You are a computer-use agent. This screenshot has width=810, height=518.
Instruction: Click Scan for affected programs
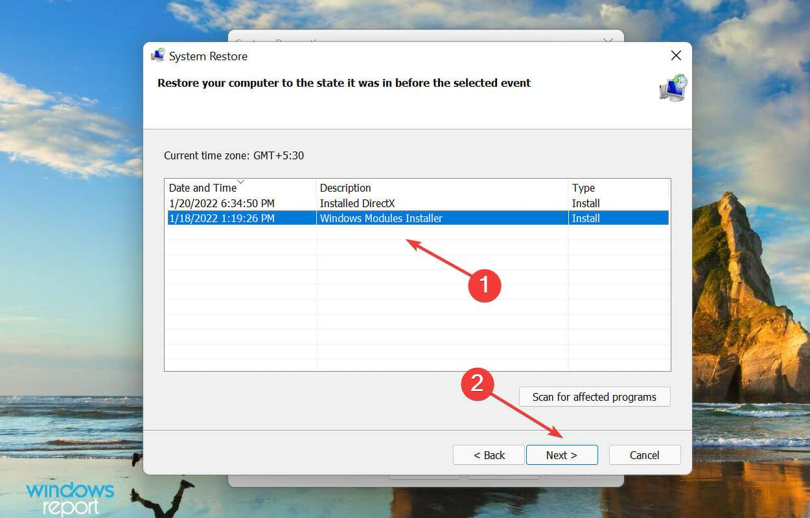click(594, 396)
